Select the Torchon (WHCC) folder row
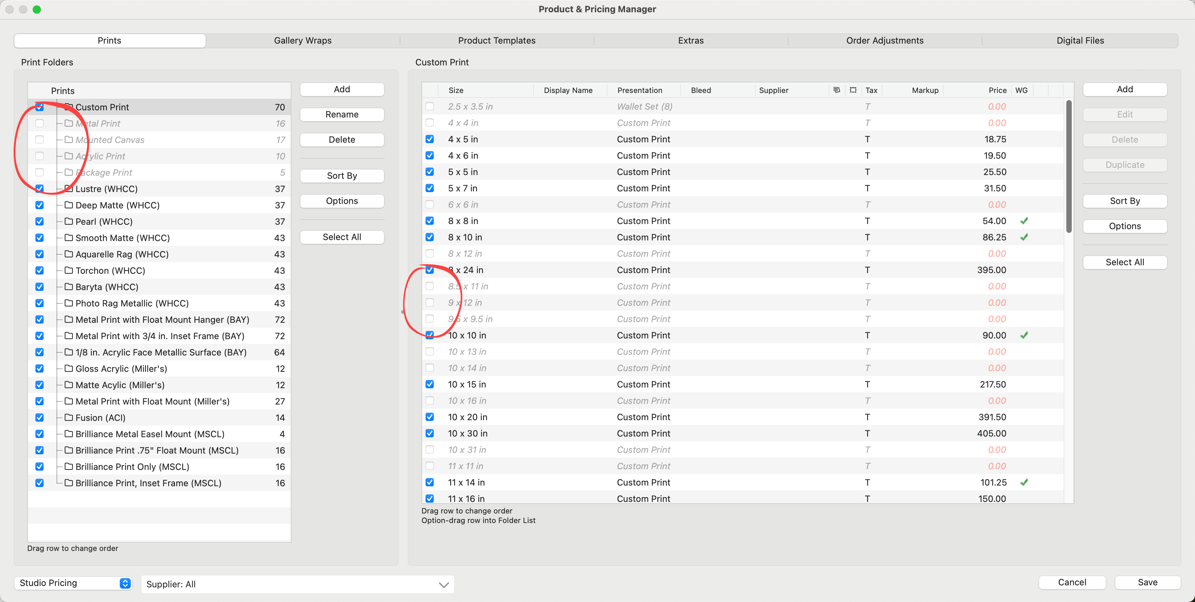The width and height of the screenshot is (1195, 602). pyautogui.click(x=110, y=270)
